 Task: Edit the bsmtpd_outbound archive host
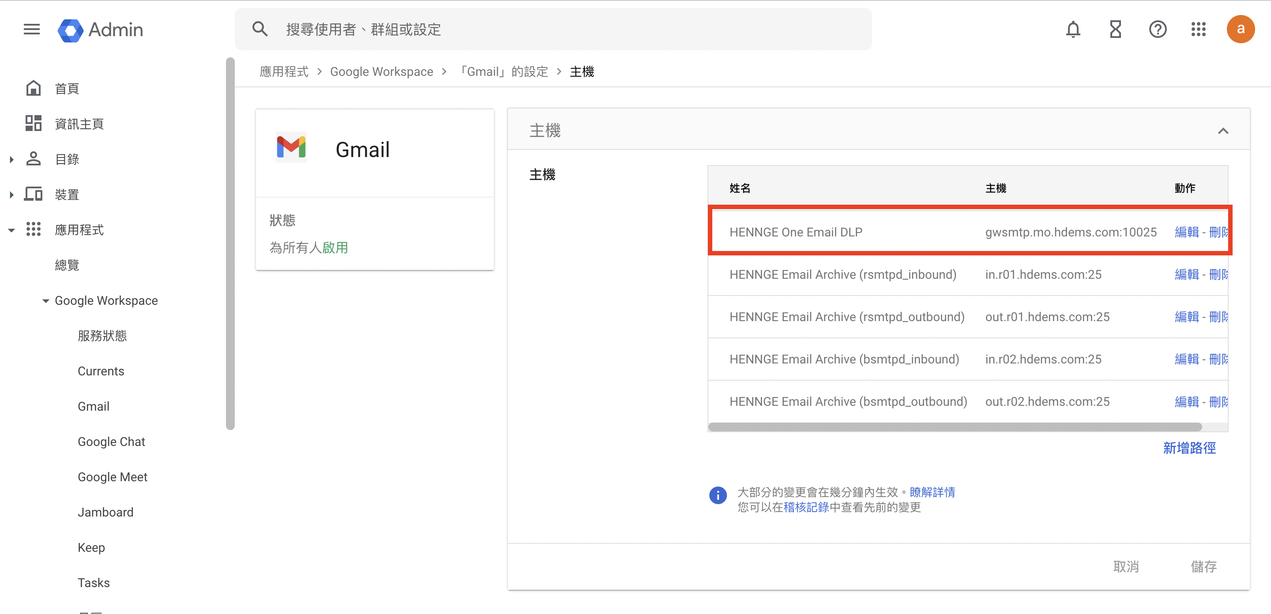pos(1187,401)
